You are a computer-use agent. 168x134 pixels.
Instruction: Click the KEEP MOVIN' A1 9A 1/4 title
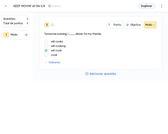pyautogui.click(x=29, y=6)
